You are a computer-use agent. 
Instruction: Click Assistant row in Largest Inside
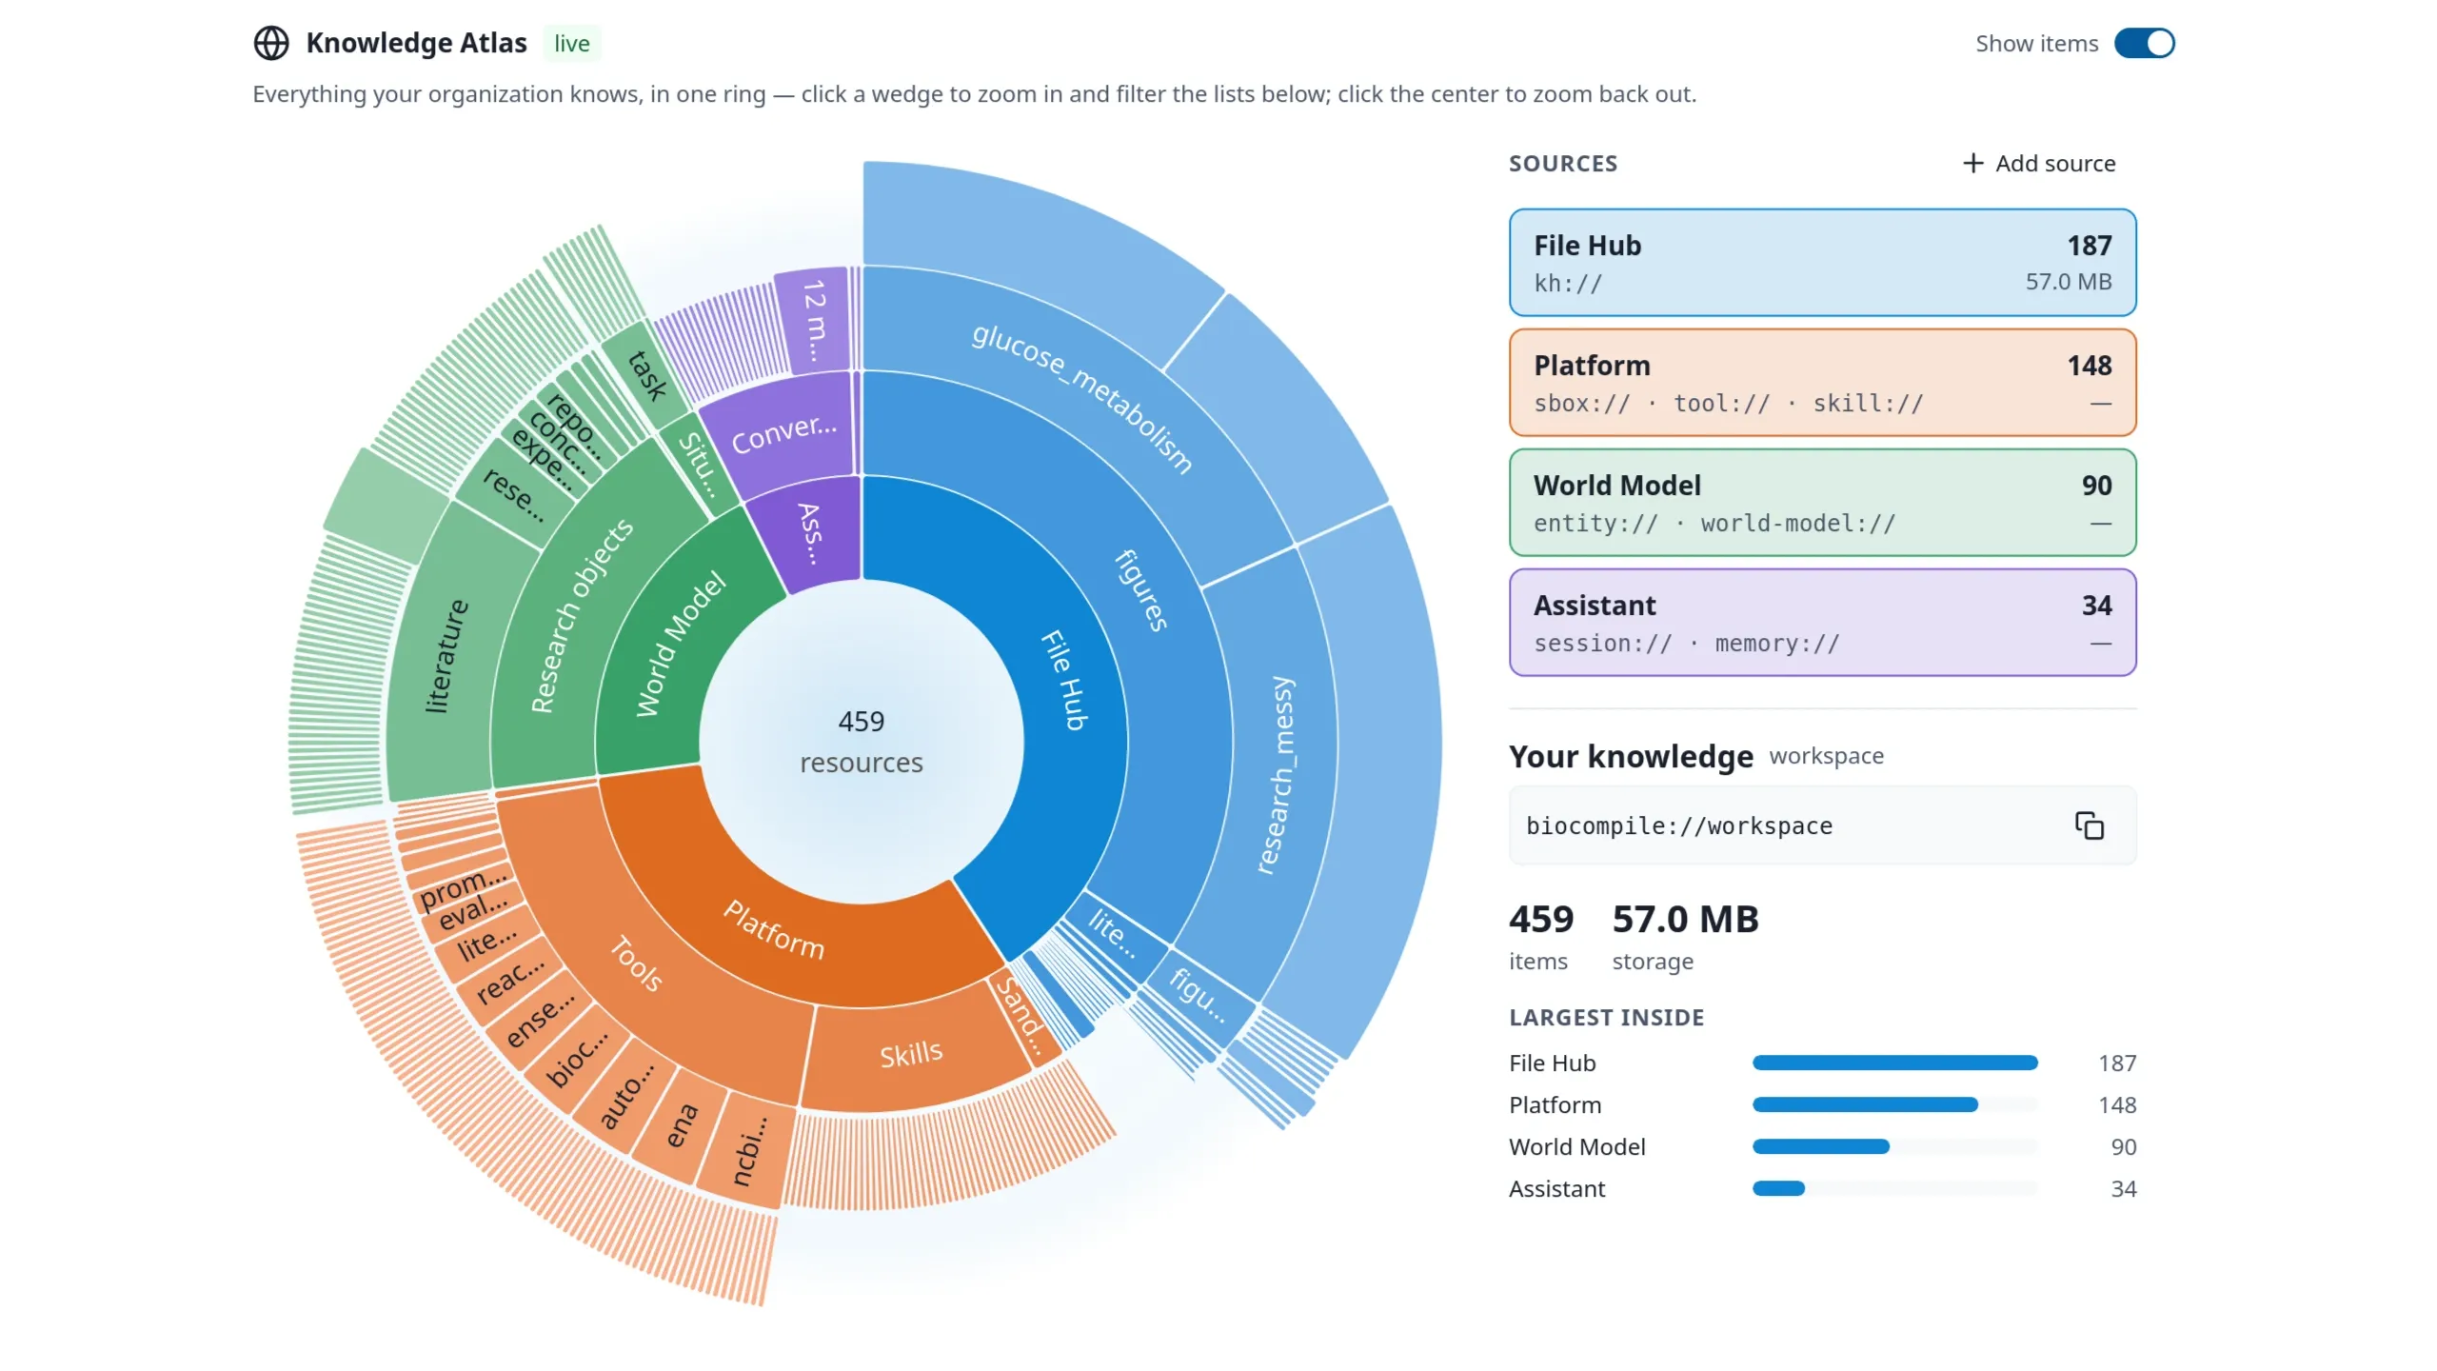(x=1822, y=1188)
